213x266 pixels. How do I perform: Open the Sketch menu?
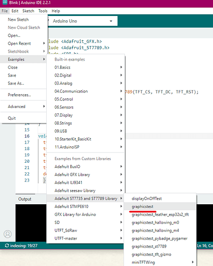pyautogui.click(x=28, y=11)
